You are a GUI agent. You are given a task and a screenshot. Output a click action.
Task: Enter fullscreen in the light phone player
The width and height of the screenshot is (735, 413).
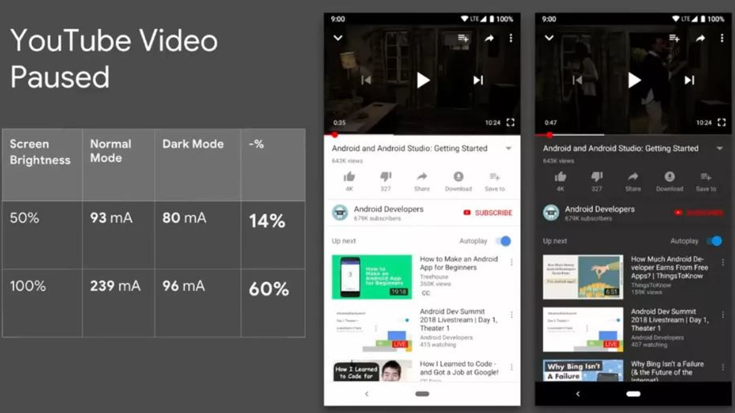click(510, 122)
